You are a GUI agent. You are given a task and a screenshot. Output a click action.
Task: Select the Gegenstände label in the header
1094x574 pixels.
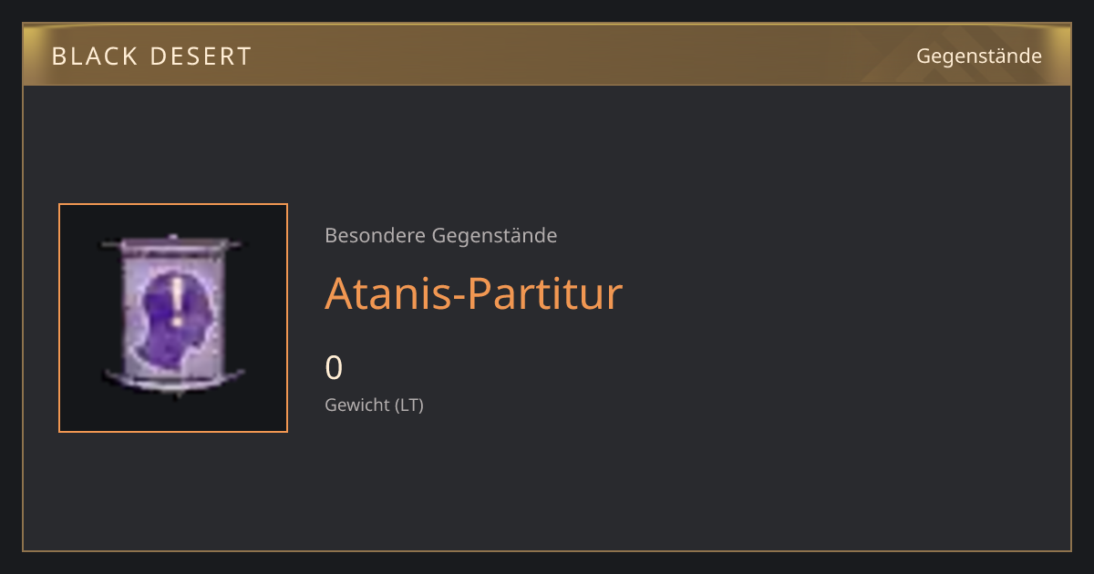pos(979,56)
